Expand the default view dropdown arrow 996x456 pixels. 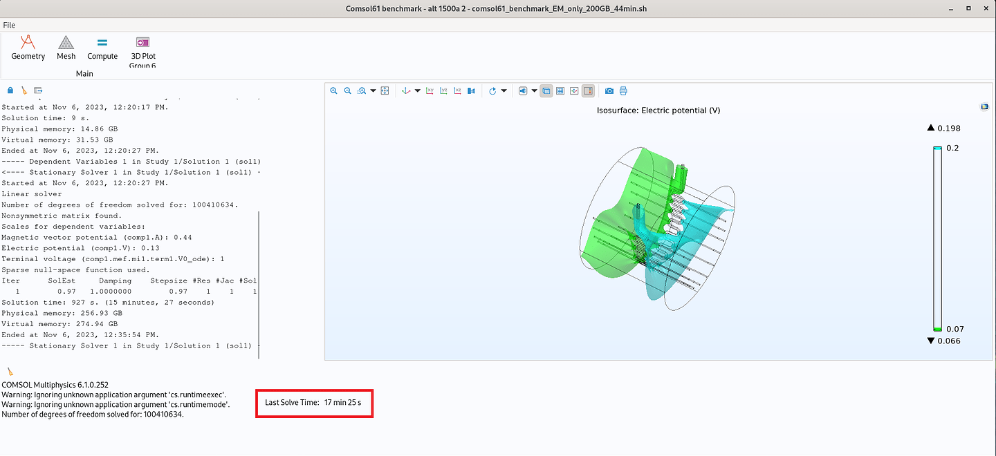point(418,91)
